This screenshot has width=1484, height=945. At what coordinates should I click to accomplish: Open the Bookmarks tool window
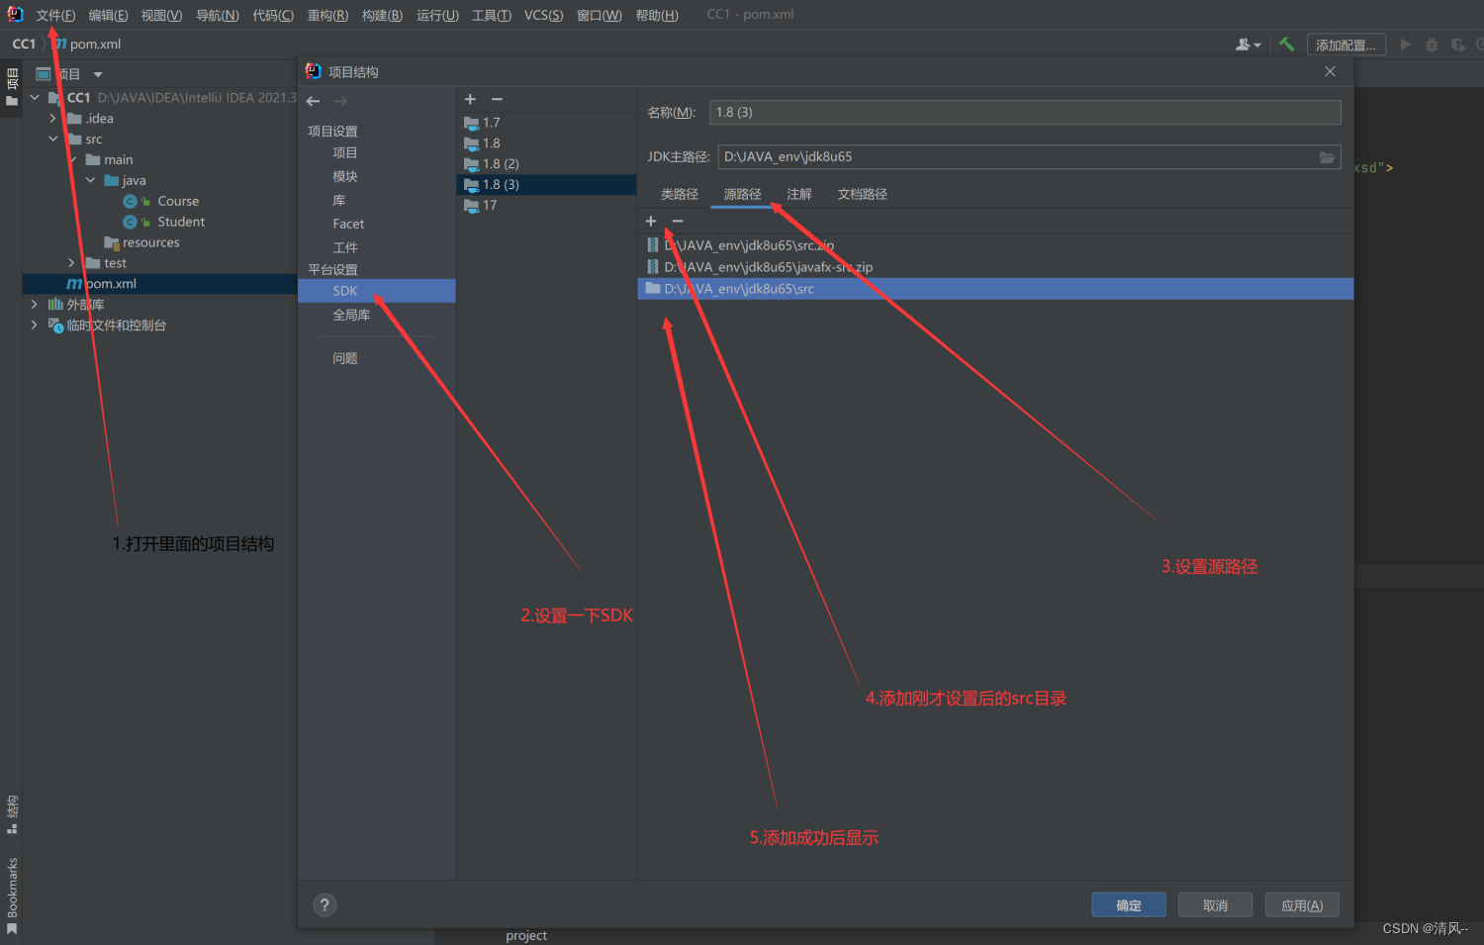click(x=12, y=895)
